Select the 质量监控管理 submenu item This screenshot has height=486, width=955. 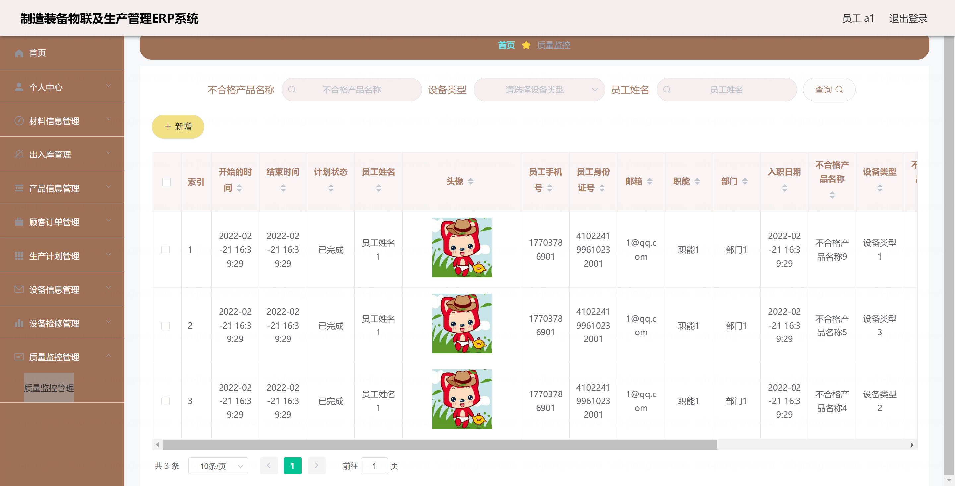tap(48, 388)
